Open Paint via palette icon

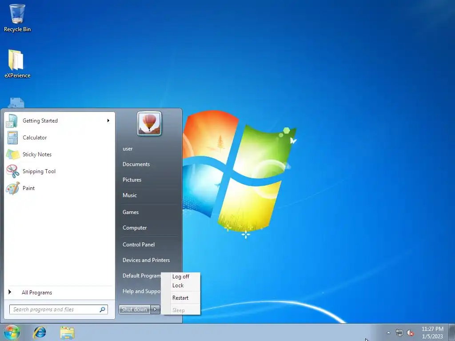coord(12,188)
